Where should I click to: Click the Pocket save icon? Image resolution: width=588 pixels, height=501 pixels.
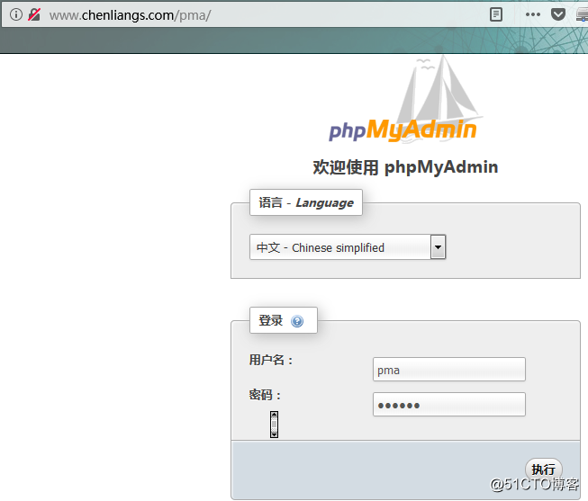[x=558, y=14]
